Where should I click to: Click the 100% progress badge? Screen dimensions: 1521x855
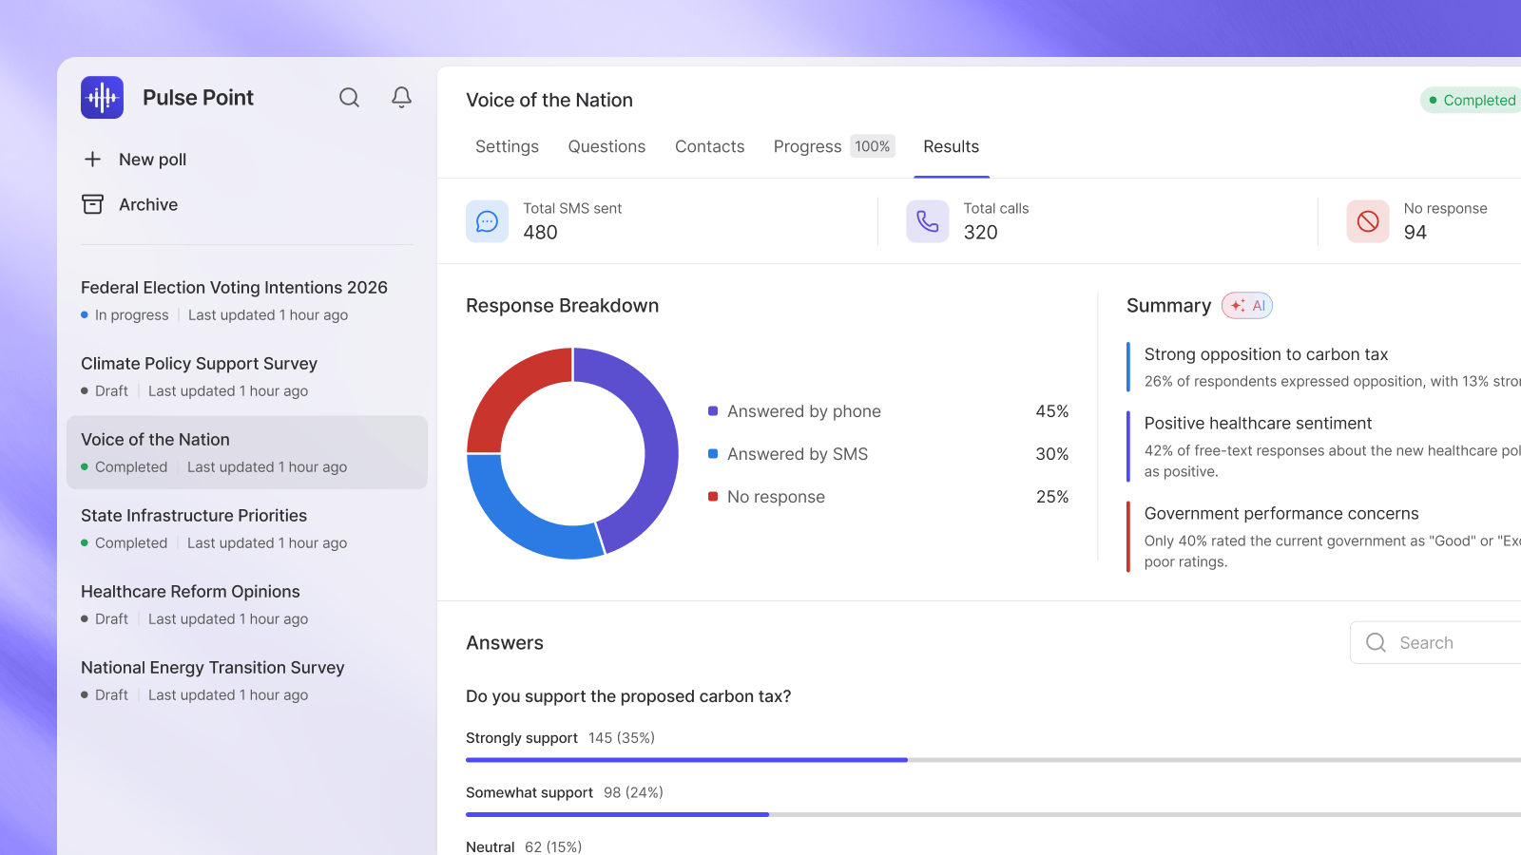872,146
